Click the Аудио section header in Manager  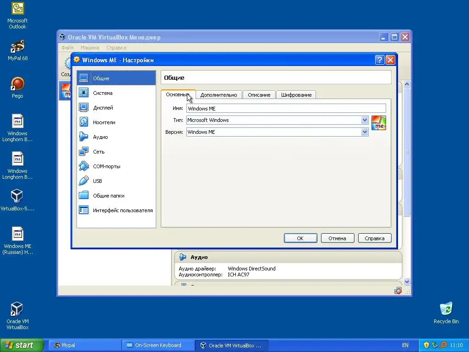(x=288, y=257)
